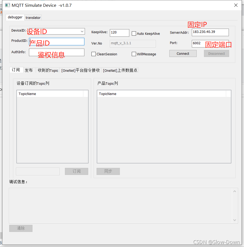Image resolution: width=244 pixels, height=247 pixels.
Task: Enable WillMessage
Action: [134, 54]
